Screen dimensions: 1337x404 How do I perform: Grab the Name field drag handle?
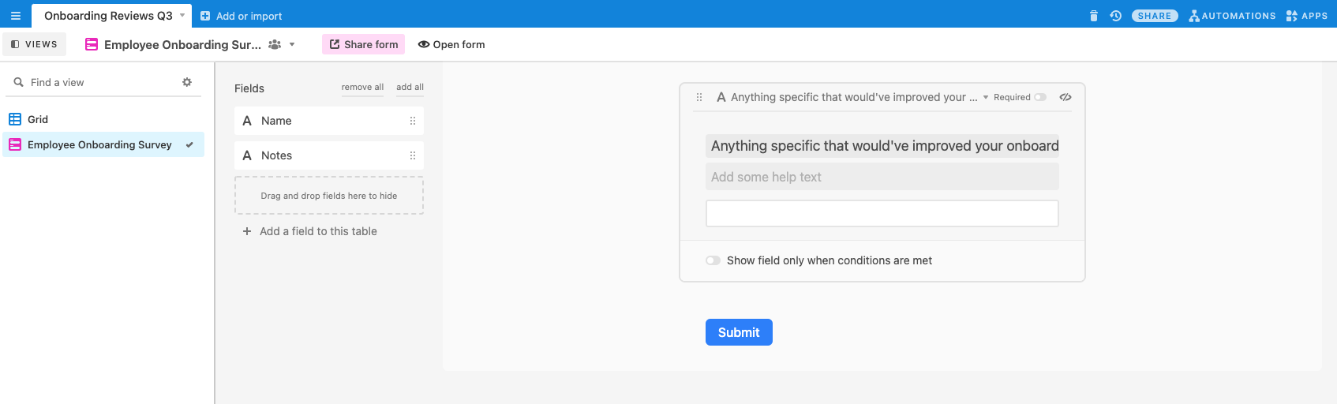pyautogui.click(x=412, y=121)
